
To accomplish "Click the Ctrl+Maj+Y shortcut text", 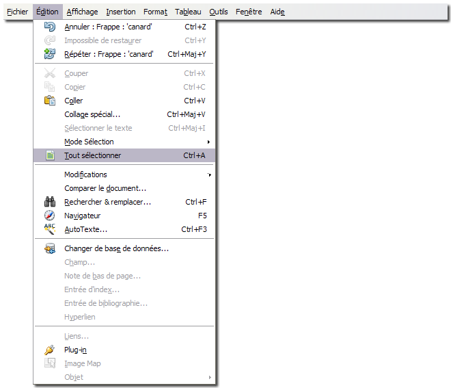I will (187, 54).
